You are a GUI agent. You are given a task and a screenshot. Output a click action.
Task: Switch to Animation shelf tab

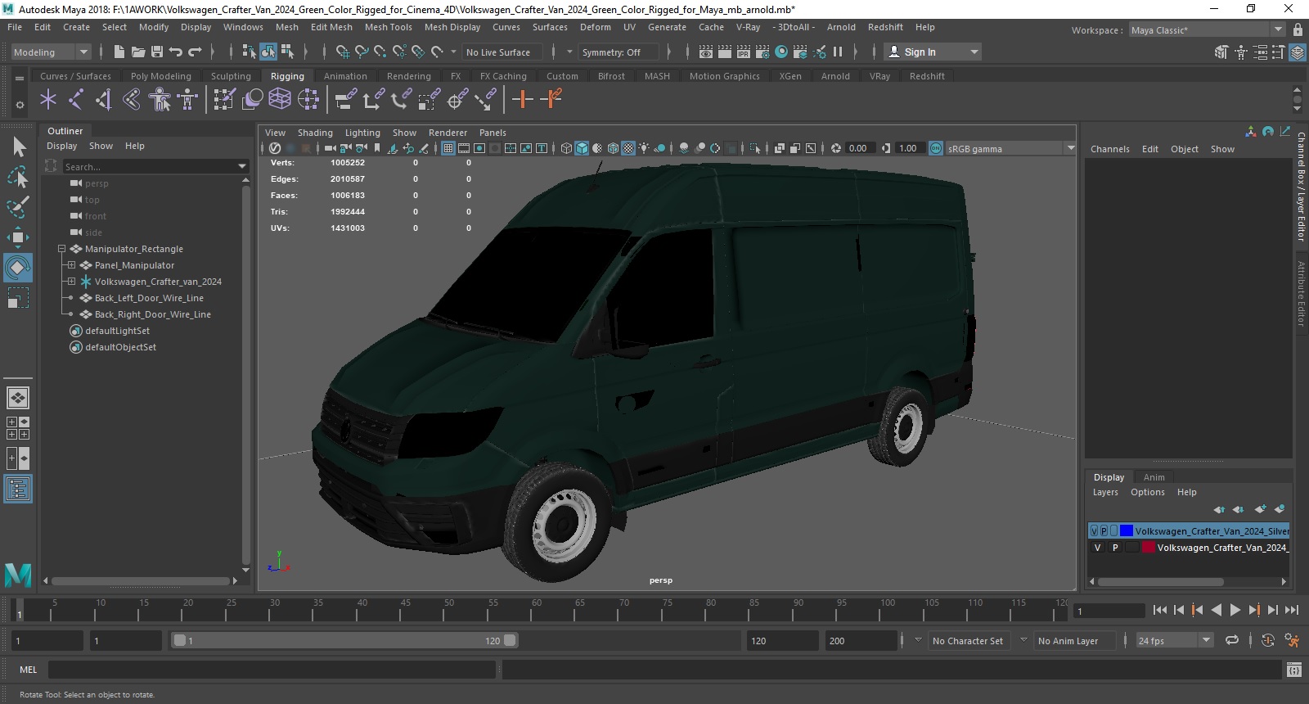point(345,76)
